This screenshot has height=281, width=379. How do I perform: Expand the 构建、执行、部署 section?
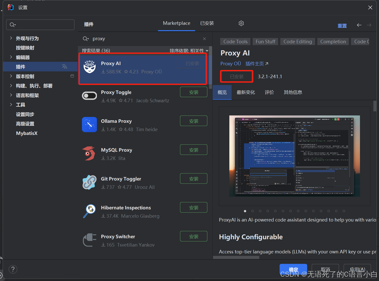point(11,86)
